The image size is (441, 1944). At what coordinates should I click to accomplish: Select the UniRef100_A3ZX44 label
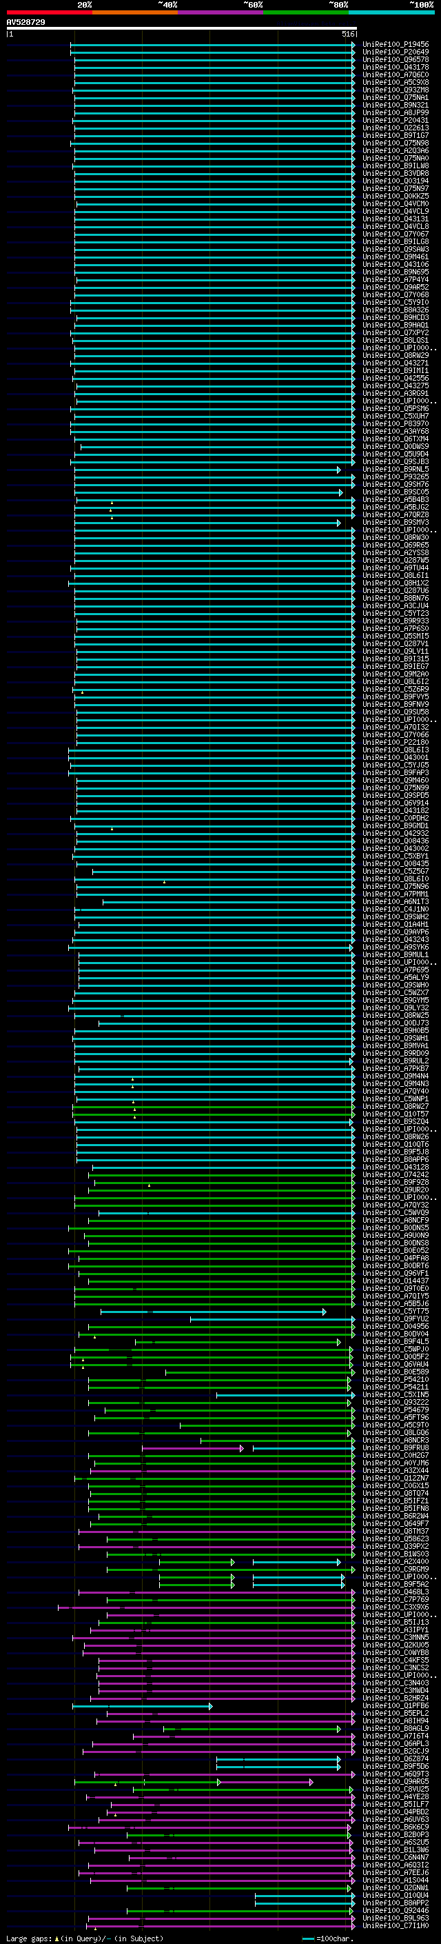pyautogui.click(x=395, y=1471)
